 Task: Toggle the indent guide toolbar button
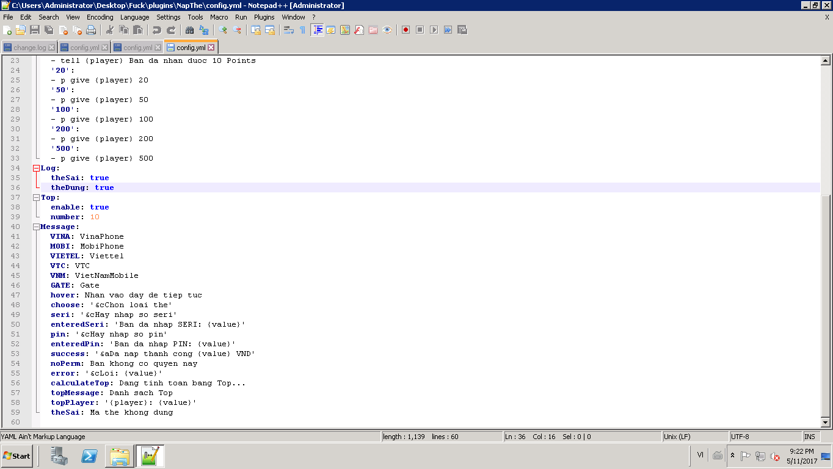[x=317, y=30]
